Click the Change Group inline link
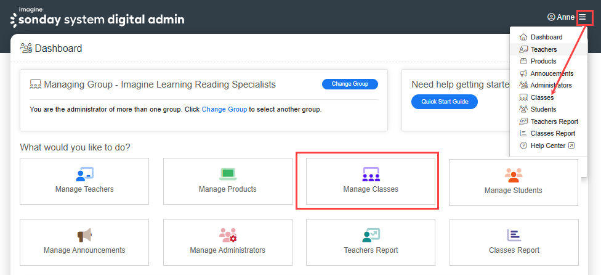 [x=224, y=109]
